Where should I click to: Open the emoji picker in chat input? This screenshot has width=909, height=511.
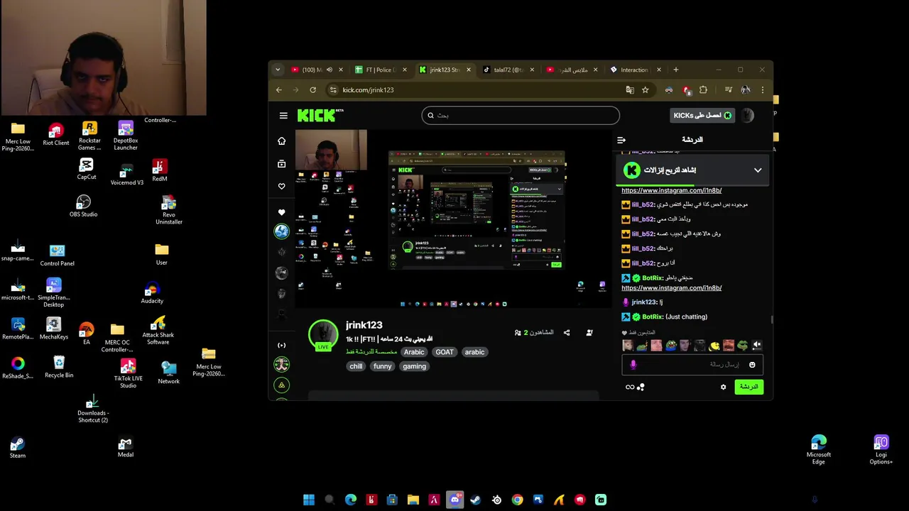(x=753, y=365)
